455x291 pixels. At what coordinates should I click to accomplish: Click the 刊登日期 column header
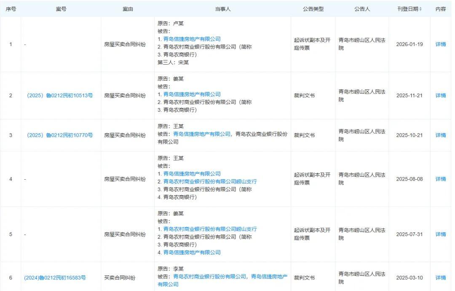tap(408, 9)
